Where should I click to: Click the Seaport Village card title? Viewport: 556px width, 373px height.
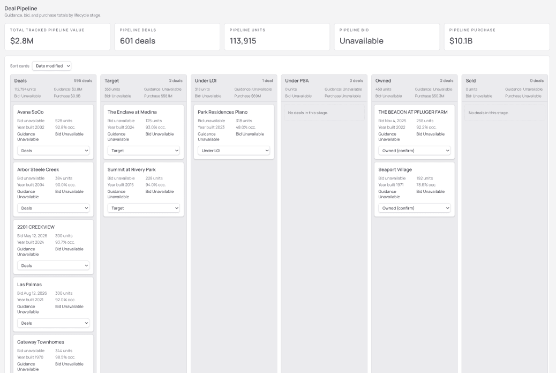395,170
